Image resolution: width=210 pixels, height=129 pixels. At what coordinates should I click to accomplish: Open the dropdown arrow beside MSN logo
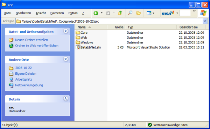(177, 13)
